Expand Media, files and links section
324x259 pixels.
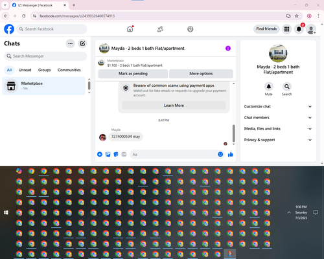278,129
